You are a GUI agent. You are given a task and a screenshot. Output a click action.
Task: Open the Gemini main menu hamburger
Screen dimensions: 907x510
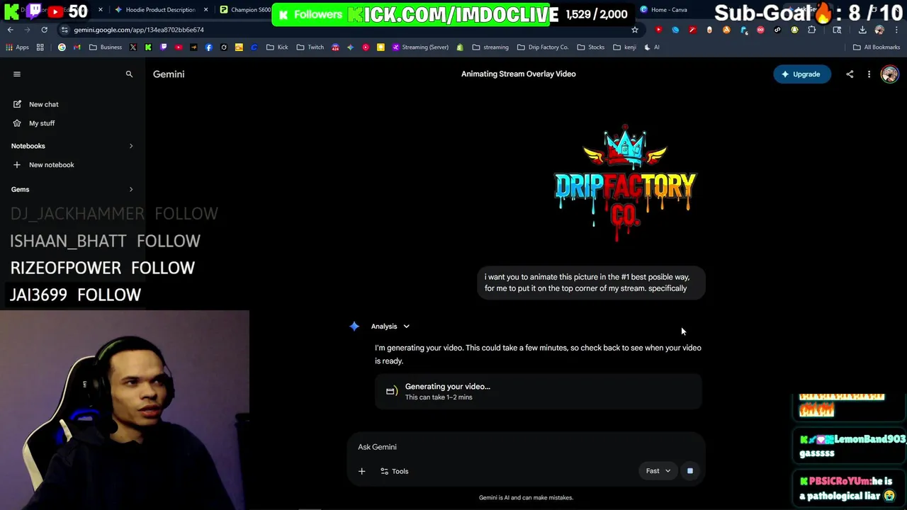click(x=17, y=74)
